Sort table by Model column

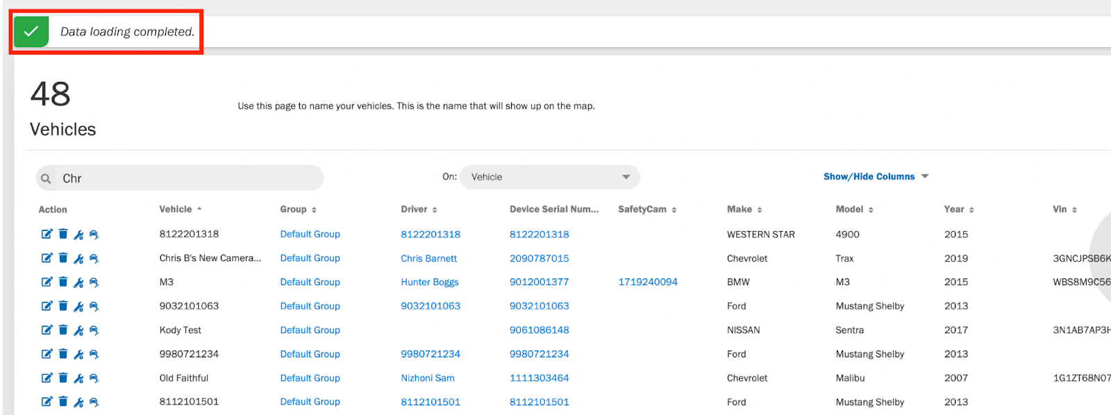pyautogui.click(x=854, y=209)
